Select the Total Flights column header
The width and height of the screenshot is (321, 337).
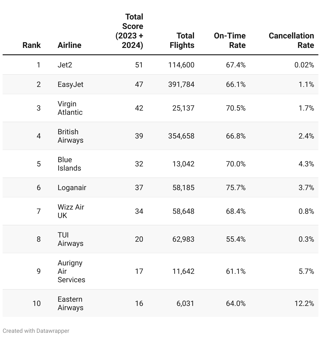[x=182, y=40]
